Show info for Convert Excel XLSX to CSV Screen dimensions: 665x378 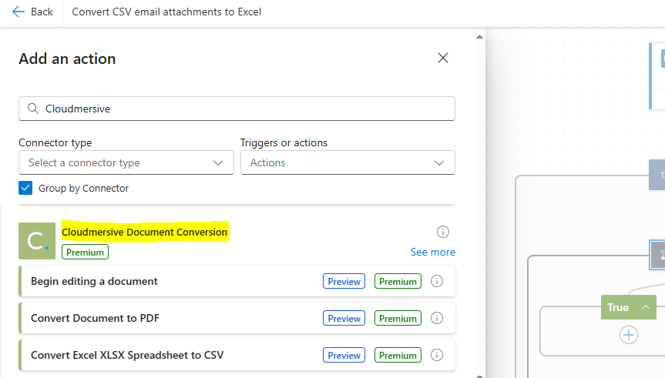click(437, 355)
